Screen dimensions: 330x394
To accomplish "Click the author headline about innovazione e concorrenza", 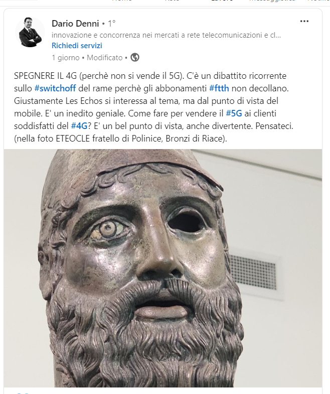I will click(166, 35).
